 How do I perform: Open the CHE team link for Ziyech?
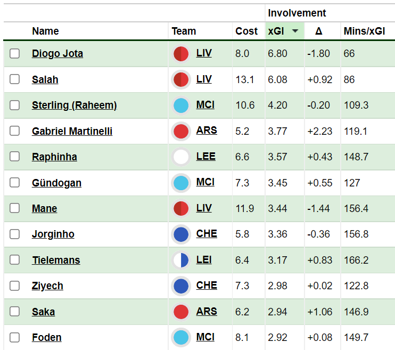207,285
